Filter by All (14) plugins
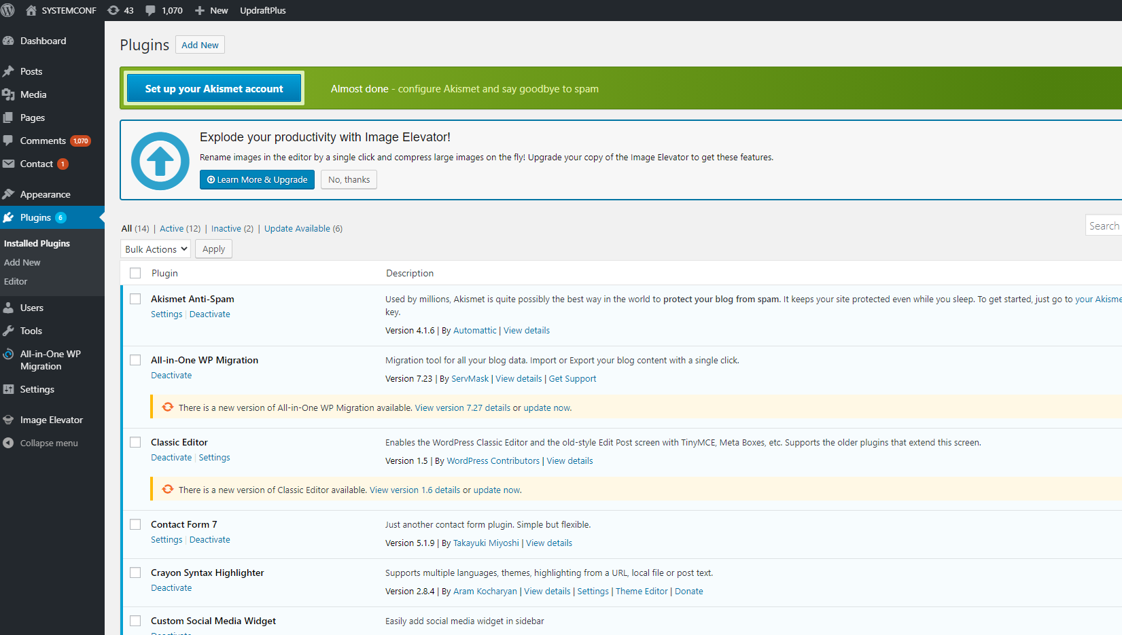Image resolution: width=1122 pixels, height=635 pixels. 135,229
